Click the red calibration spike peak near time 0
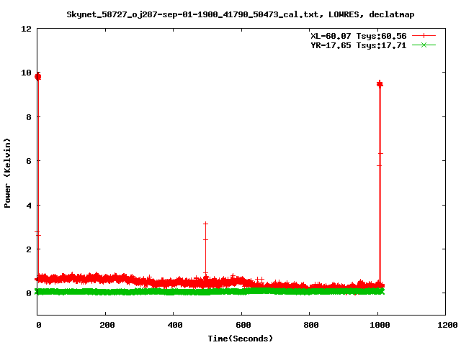Image resolution: width=461 pixels, height=345 pixels. pos(37,77)
